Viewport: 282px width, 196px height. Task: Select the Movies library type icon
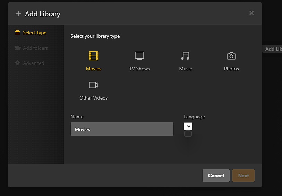94,56
